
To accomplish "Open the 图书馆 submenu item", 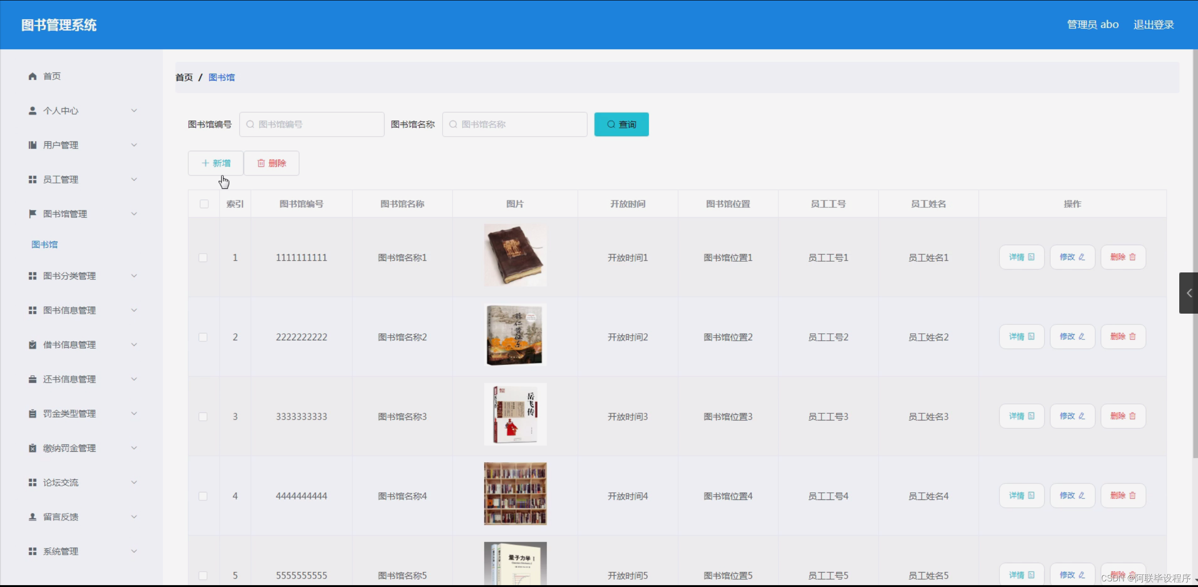I will [44, 244].
